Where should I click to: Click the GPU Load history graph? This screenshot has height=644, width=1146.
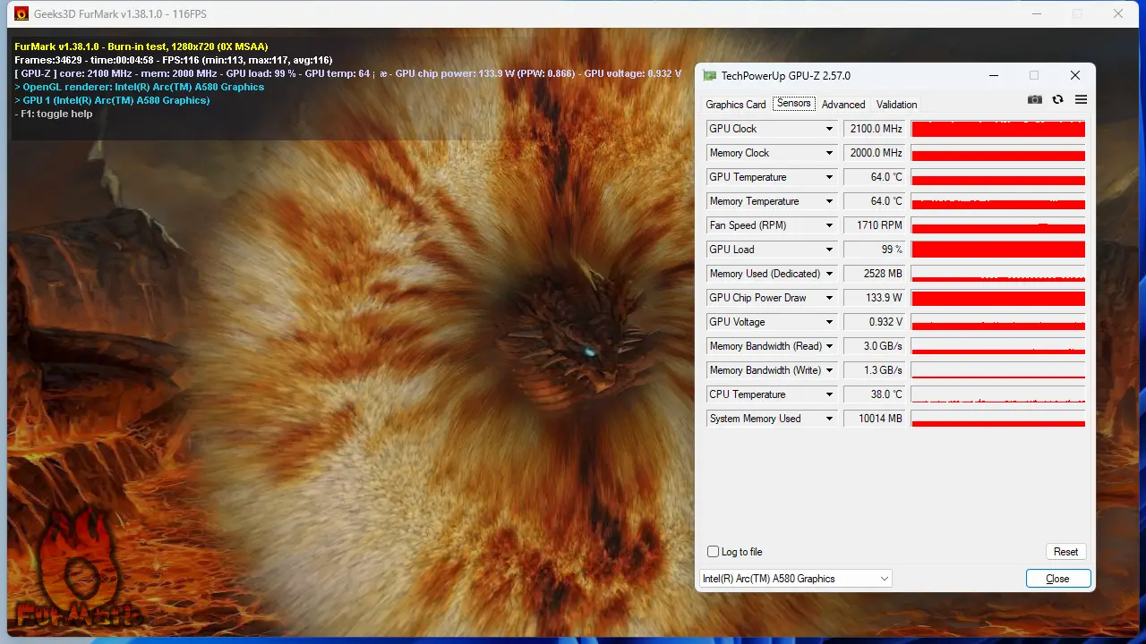pos(997,250)
